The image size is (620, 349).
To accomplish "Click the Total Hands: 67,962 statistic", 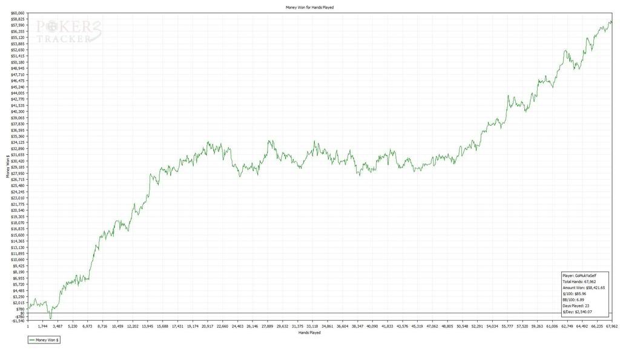I will coord(581,281).
